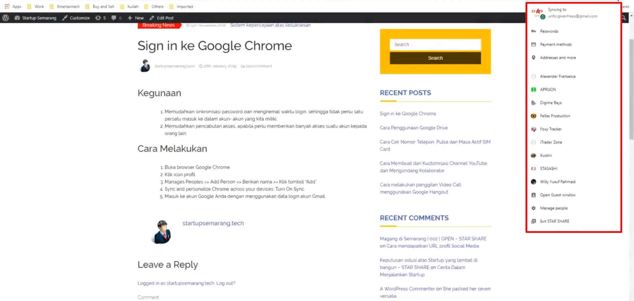
Task: Click the STAR SHARE profile avatar in menu
Action: point(538,13)
